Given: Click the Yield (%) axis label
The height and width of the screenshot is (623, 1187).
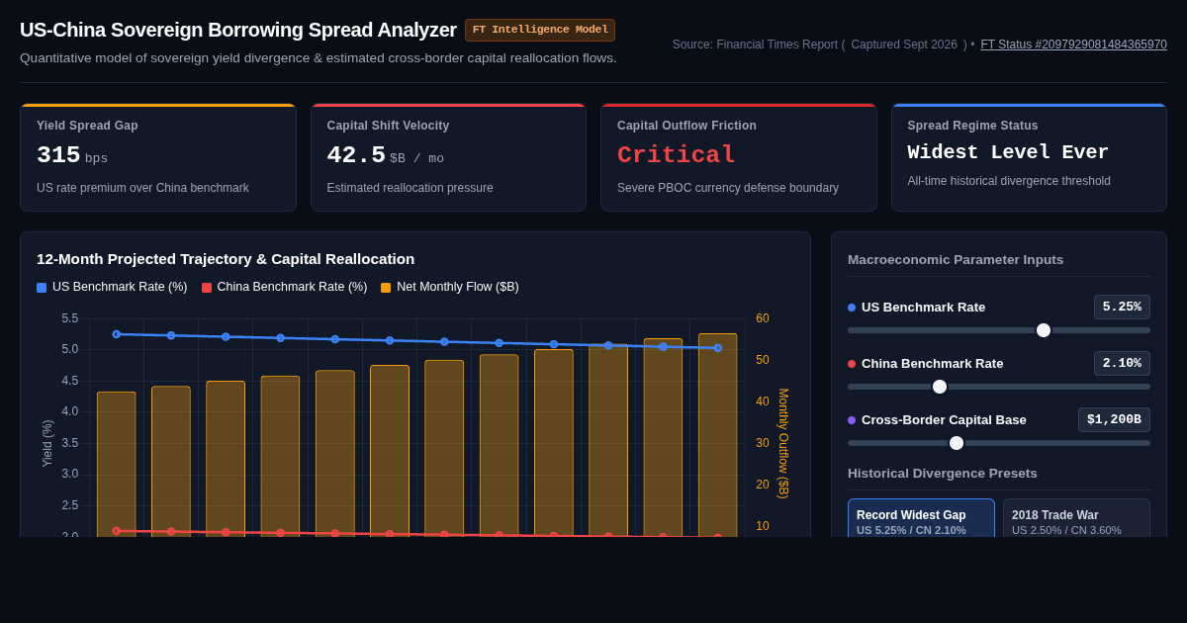Looking at the screenshot, I should click(47, 443).
